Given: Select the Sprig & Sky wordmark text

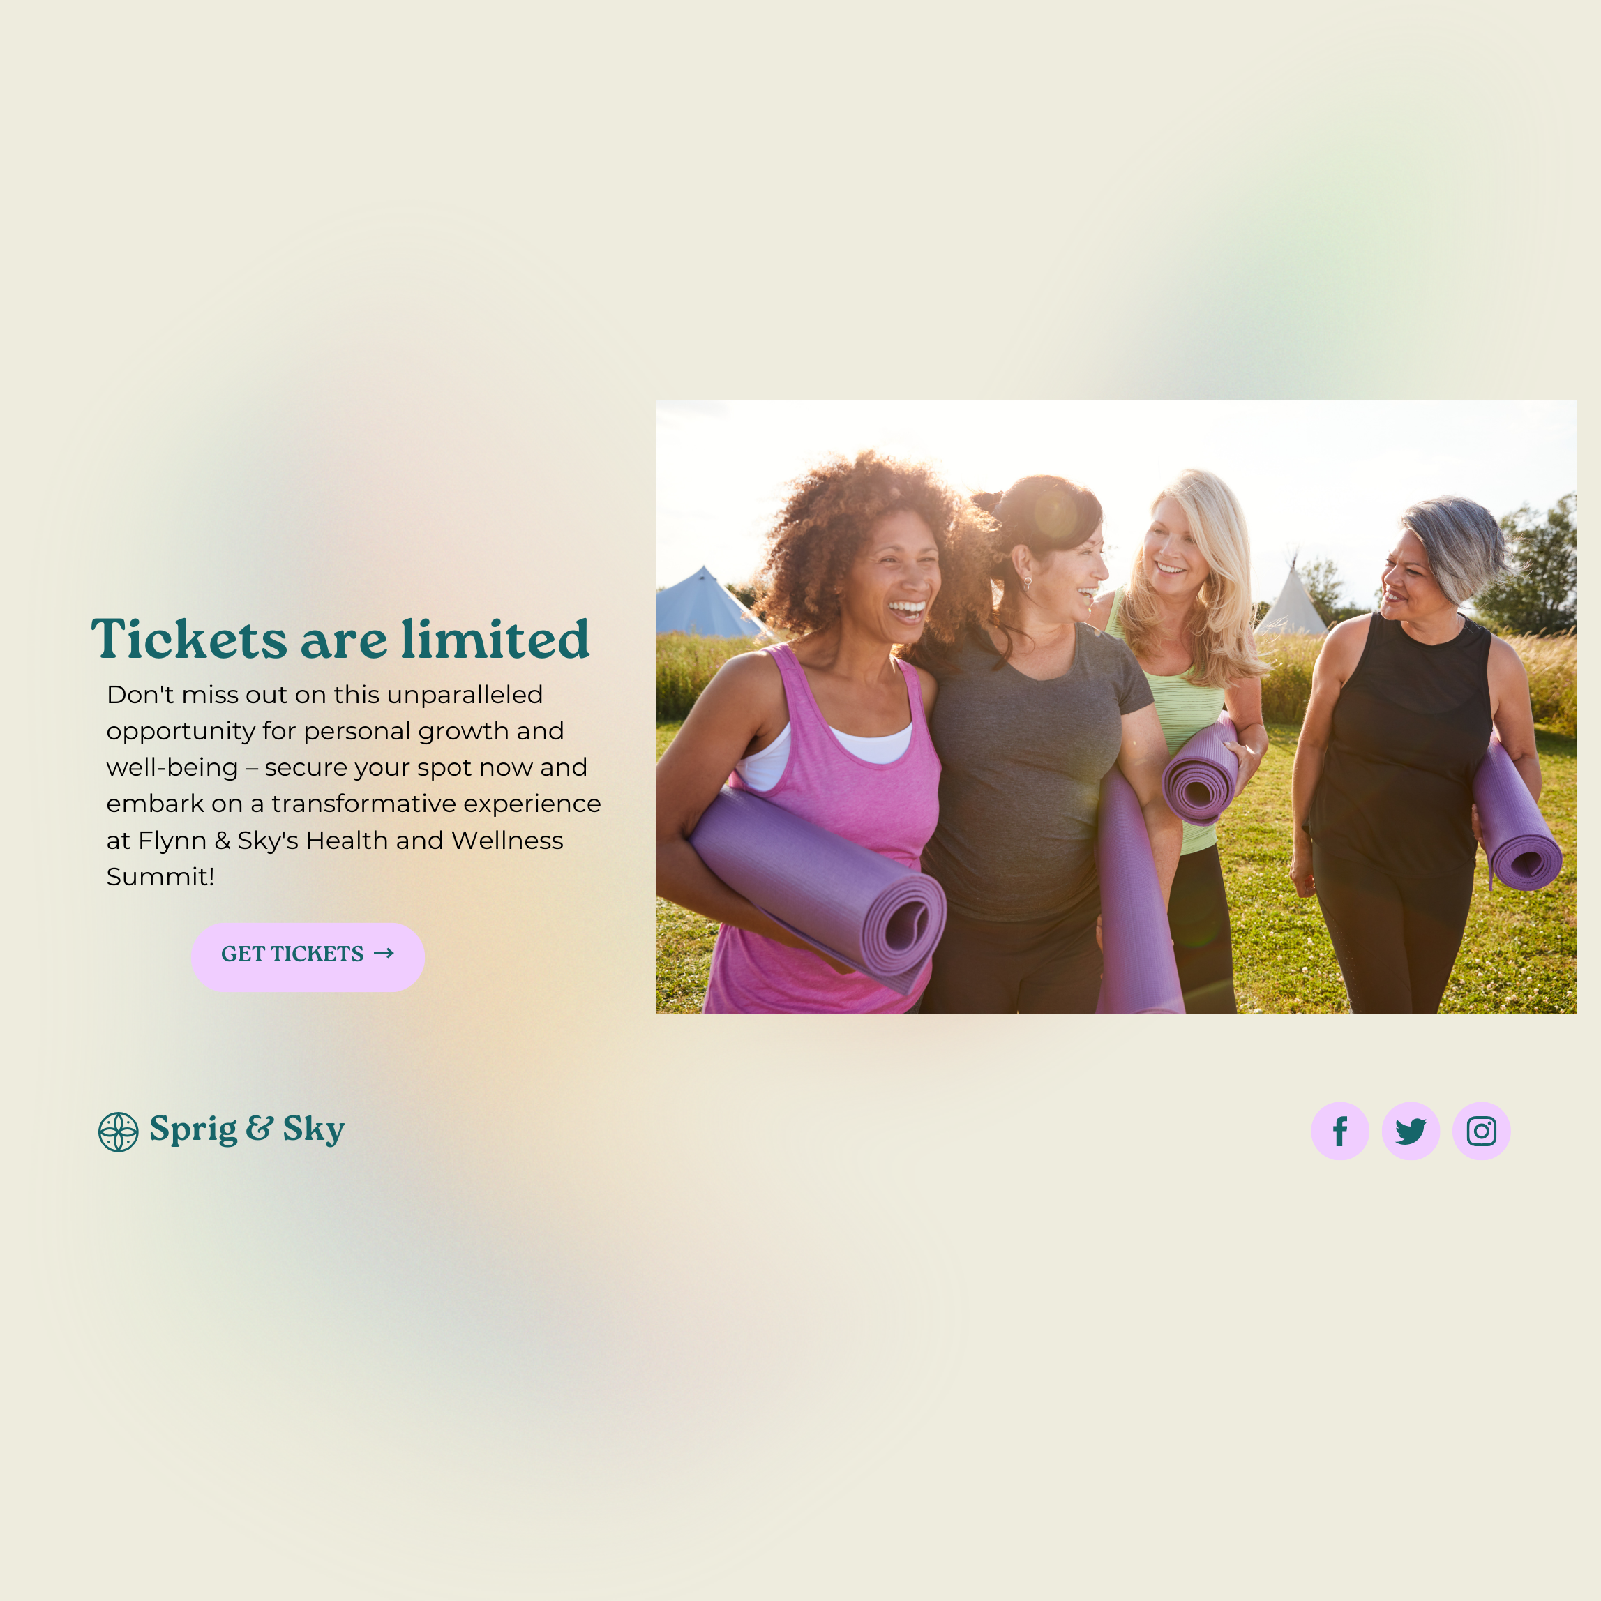Looking at the screenshot, I should (247, 1130).
